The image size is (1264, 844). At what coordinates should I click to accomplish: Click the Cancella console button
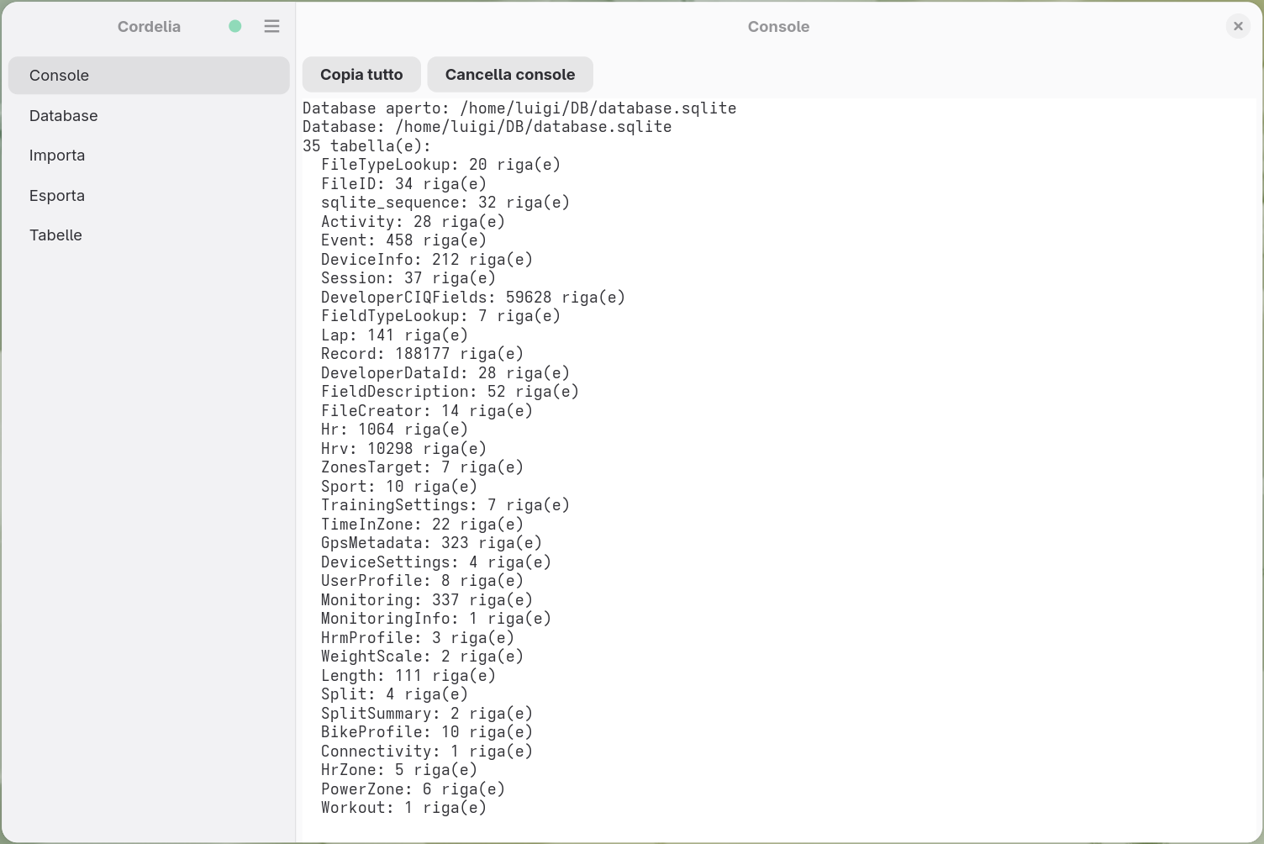(x=510, y=75)
